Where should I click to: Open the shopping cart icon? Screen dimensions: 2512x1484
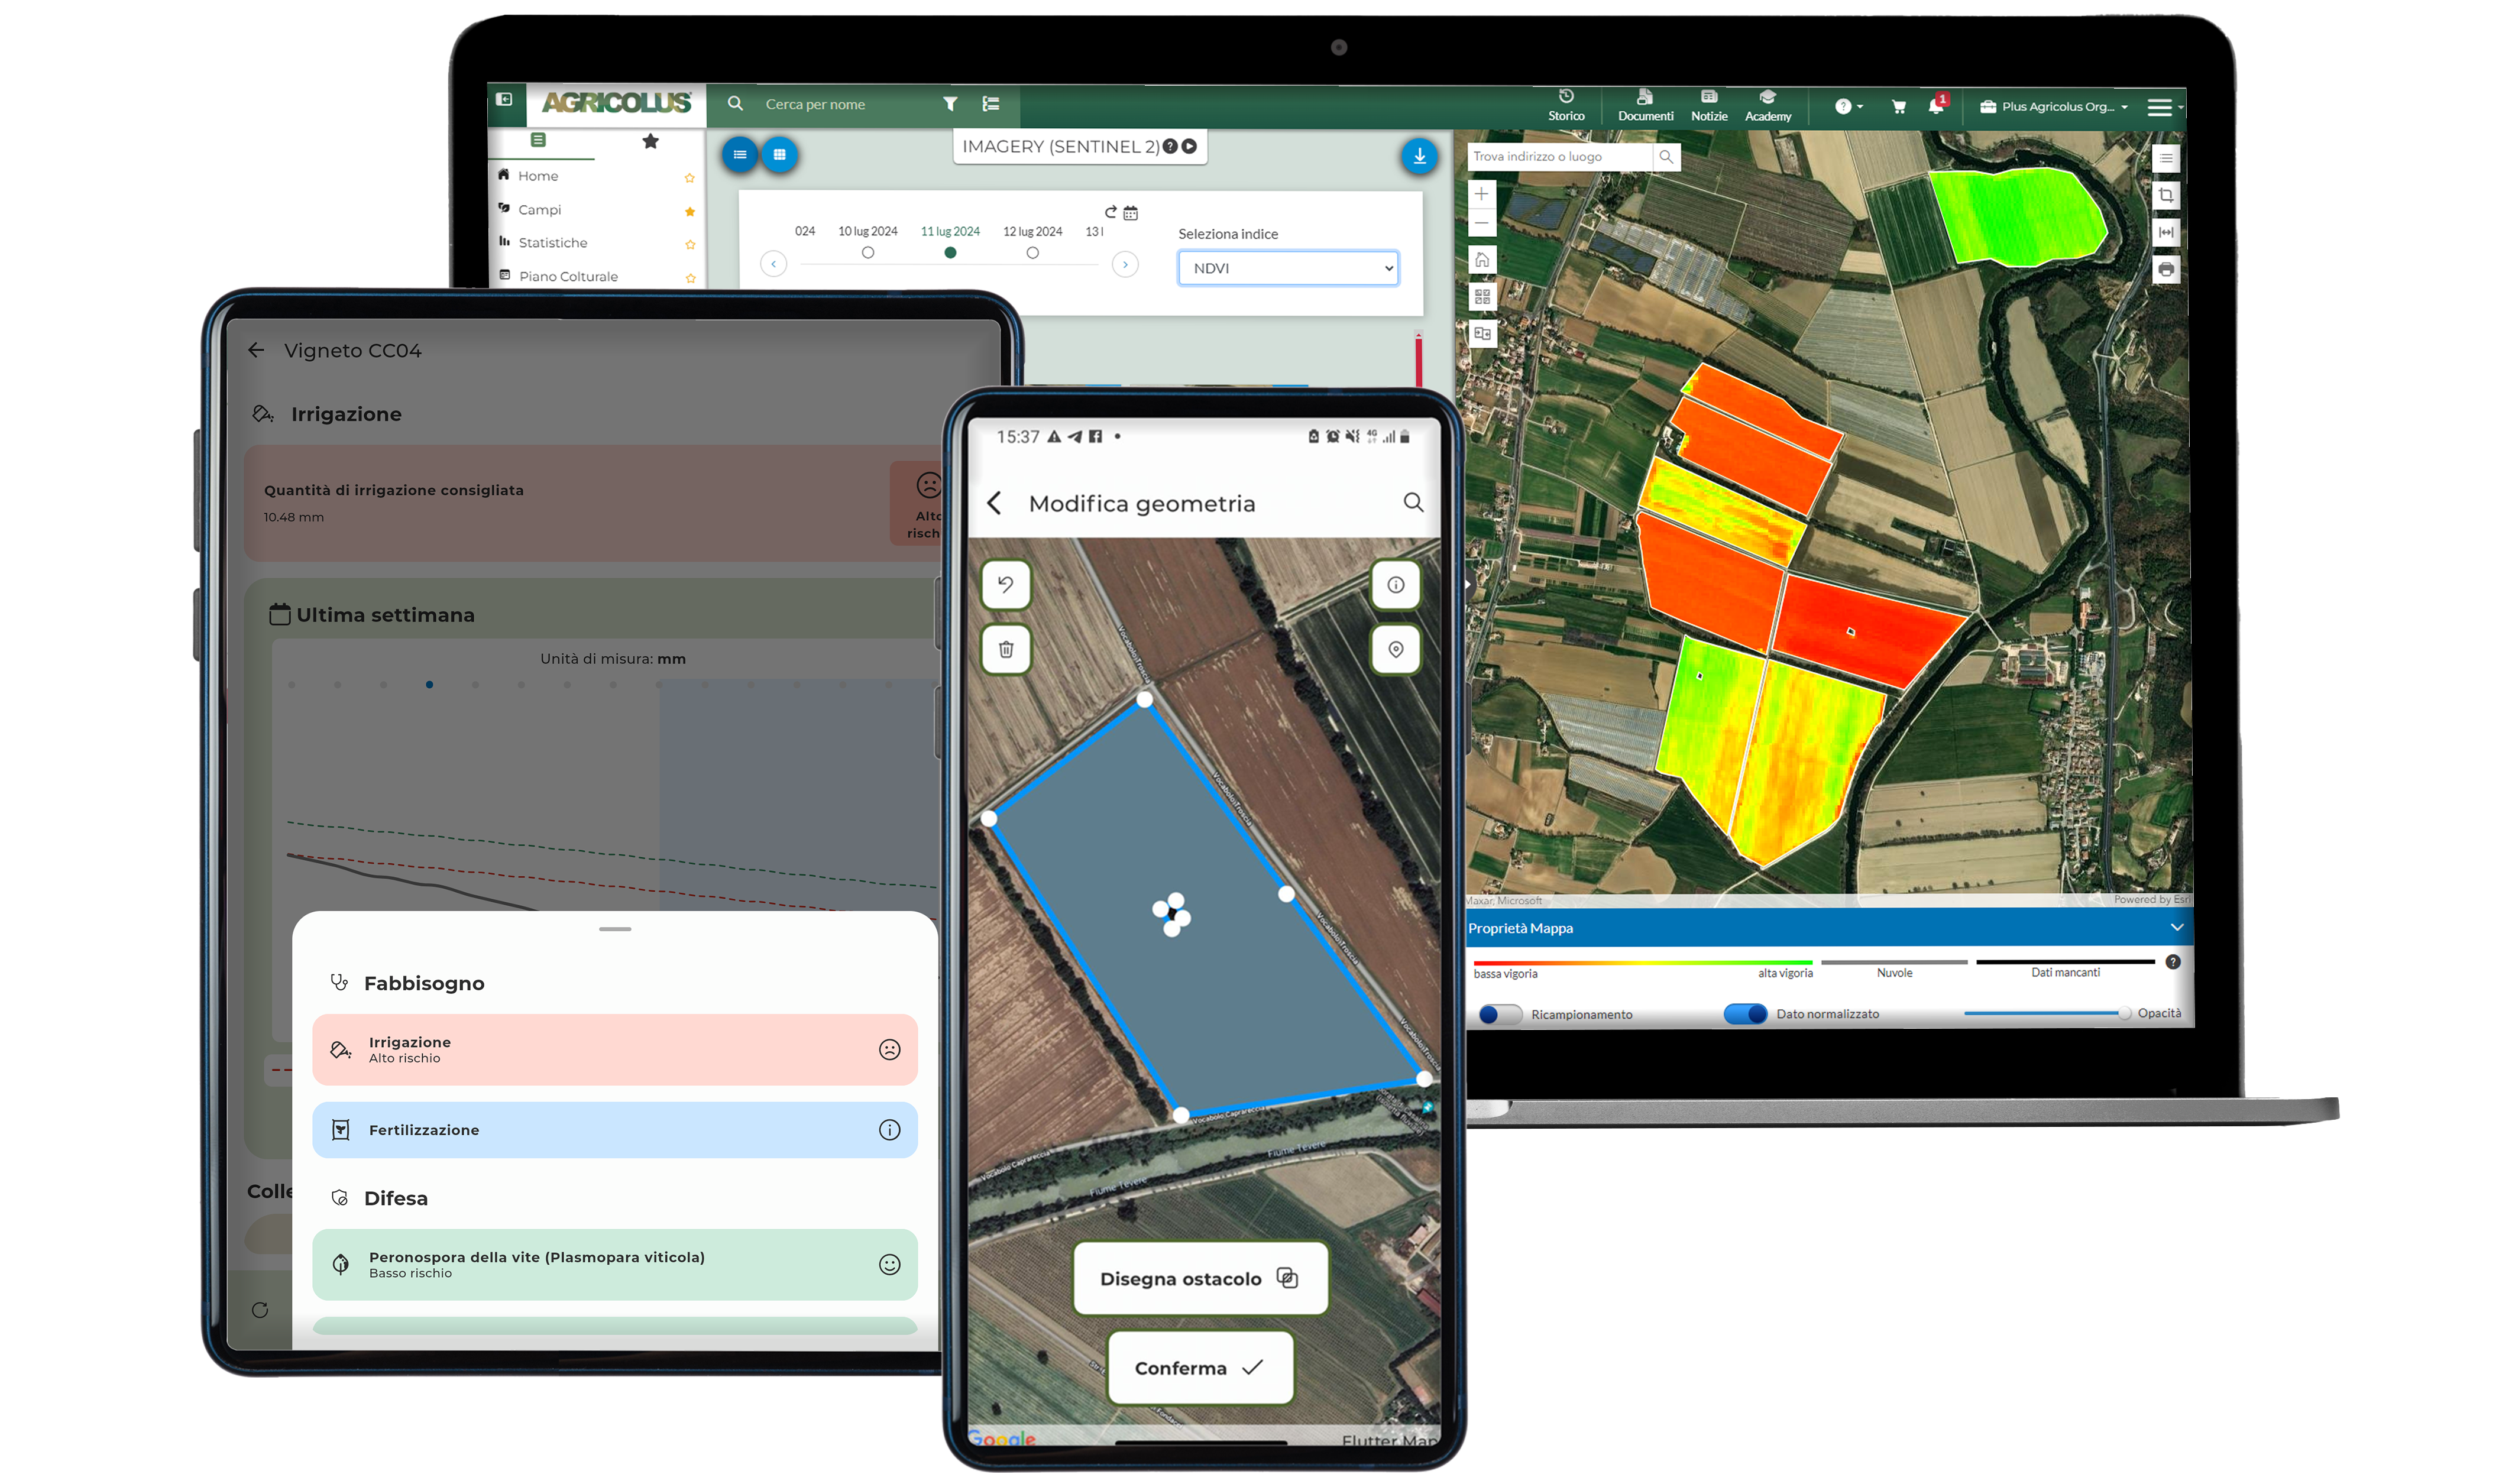[x=1898, y=107]
